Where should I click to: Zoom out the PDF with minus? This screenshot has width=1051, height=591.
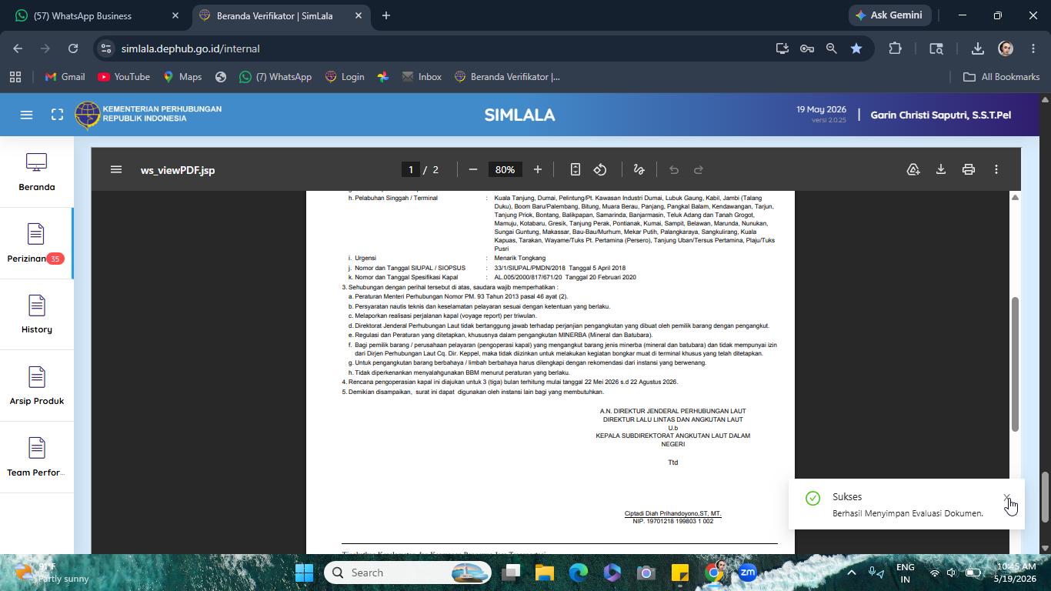tap(473, 169)
